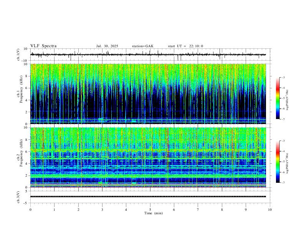Click the "2" kHz tick on ch.1 spectrogram
304x235 pixels.
click(27, 112)
